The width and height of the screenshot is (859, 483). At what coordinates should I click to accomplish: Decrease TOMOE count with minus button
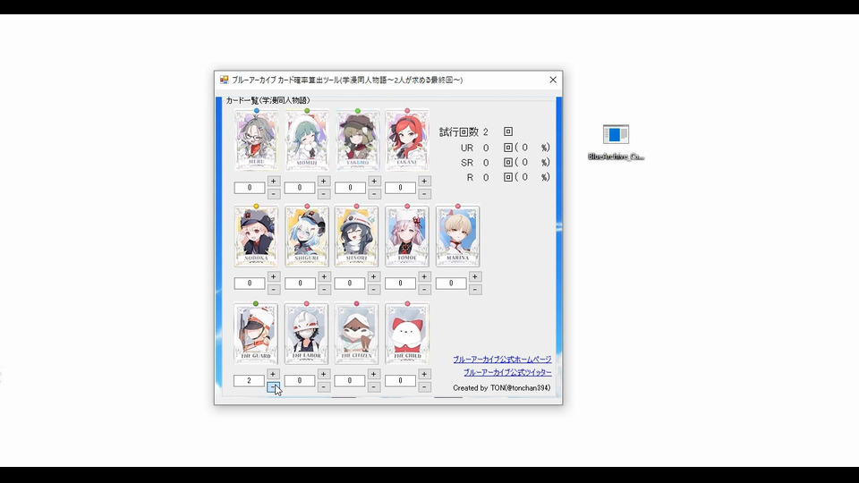click(424, 290)
